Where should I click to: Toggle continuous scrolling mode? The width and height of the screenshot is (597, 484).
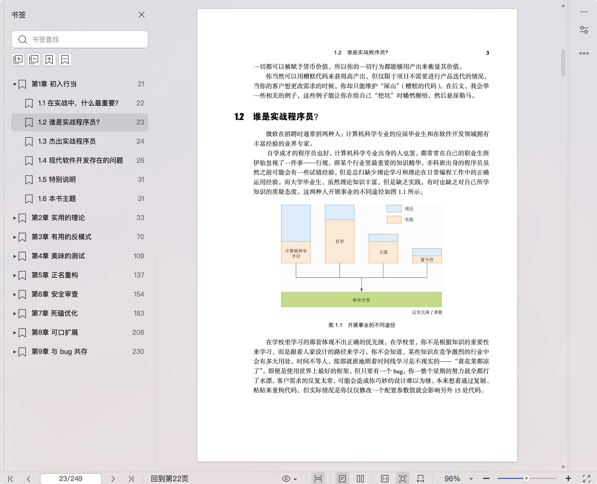point(318,479)
